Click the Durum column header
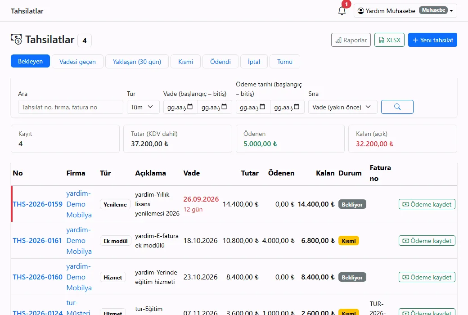Screen dimensions: 468x315 coord(350,173)
